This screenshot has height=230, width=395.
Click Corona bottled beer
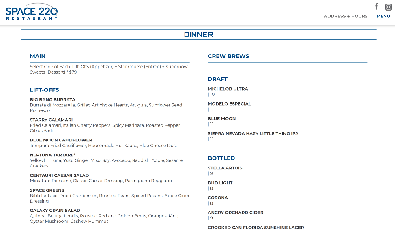[218, 198]
